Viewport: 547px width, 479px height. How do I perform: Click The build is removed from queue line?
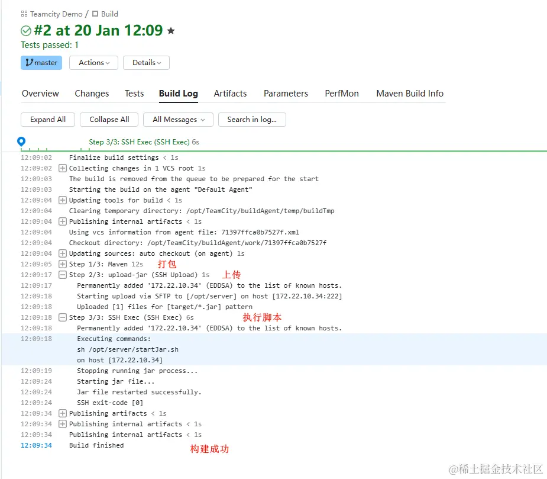pos(194,179)
